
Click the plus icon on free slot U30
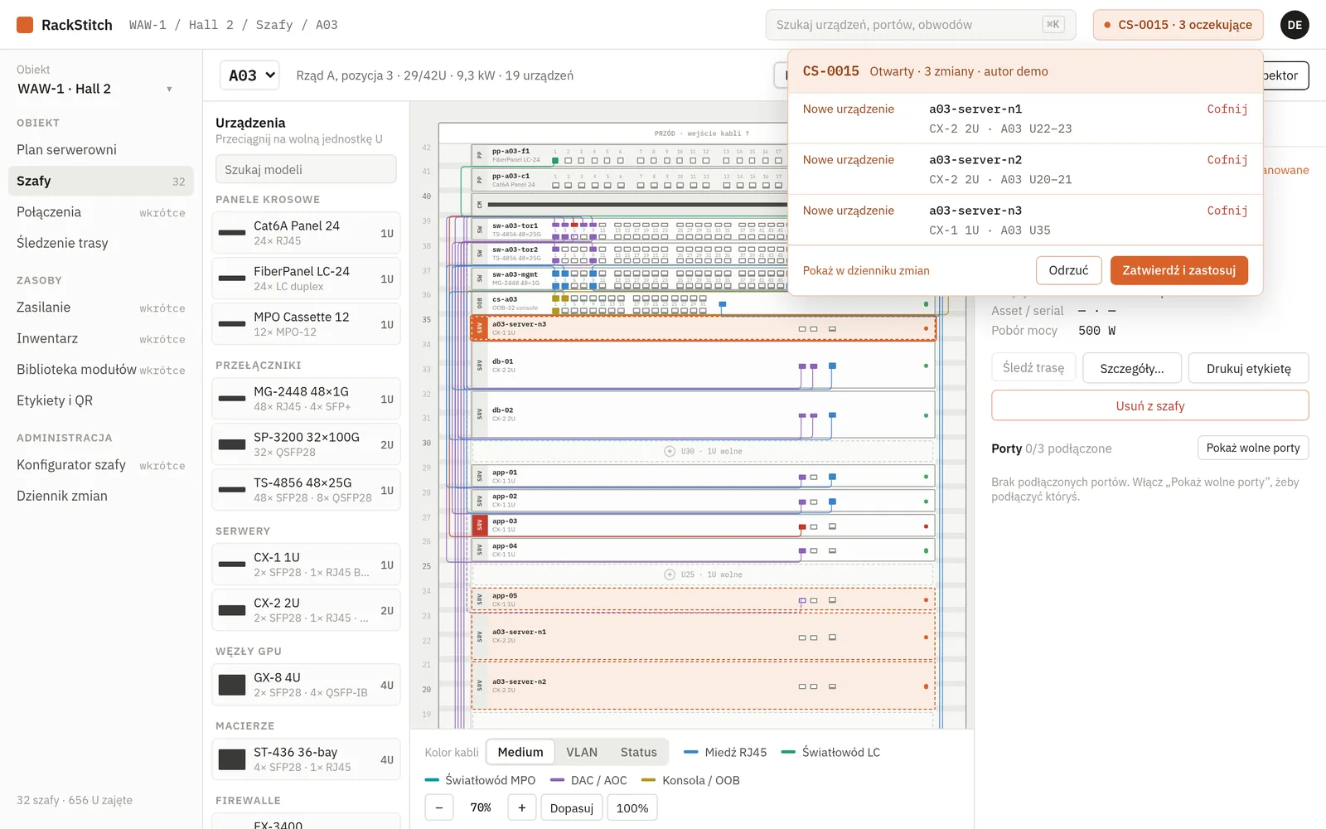pyautogui.click(x=670, y=451)
